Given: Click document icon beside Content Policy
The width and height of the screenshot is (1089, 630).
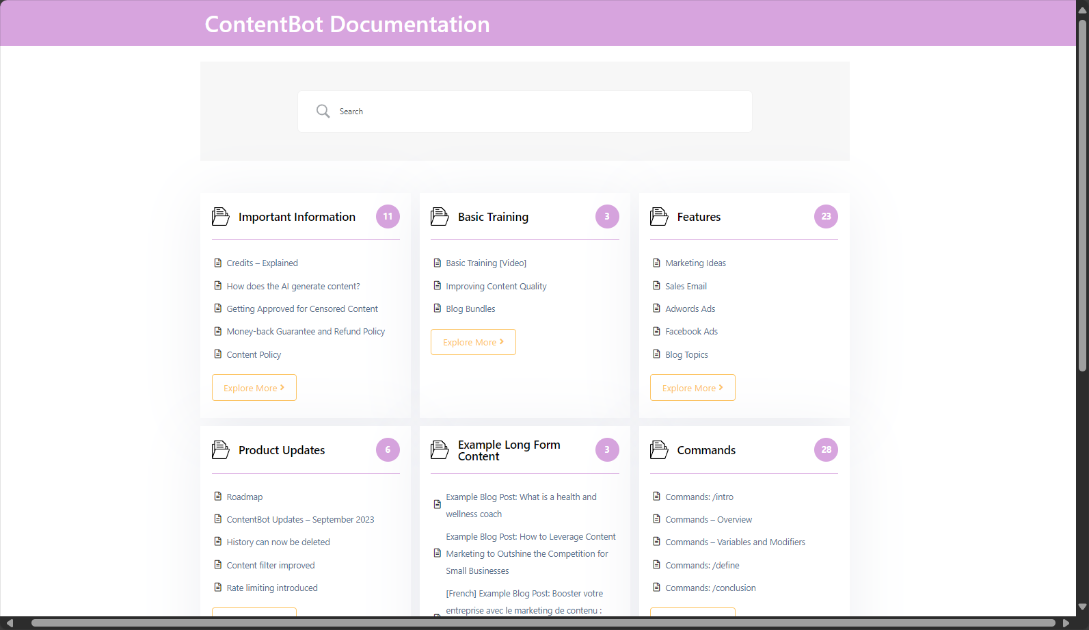Looking at the screenshot, I should click(x=218, y=354).
